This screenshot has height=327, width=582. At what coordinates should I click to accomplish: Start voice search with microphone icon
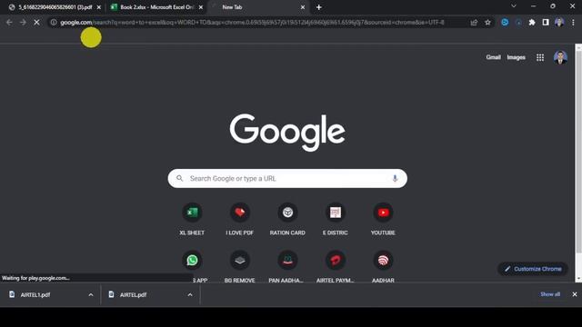click(395, 178)
